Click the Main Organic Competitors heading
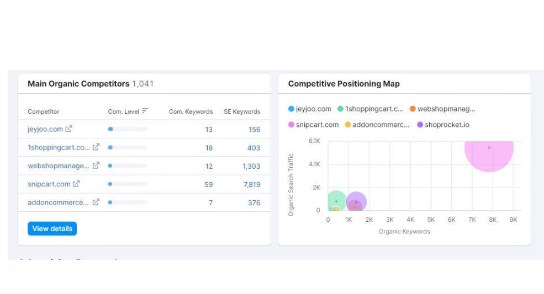The width and height of the screenshot is (544, 294). (x=78, y=84)
